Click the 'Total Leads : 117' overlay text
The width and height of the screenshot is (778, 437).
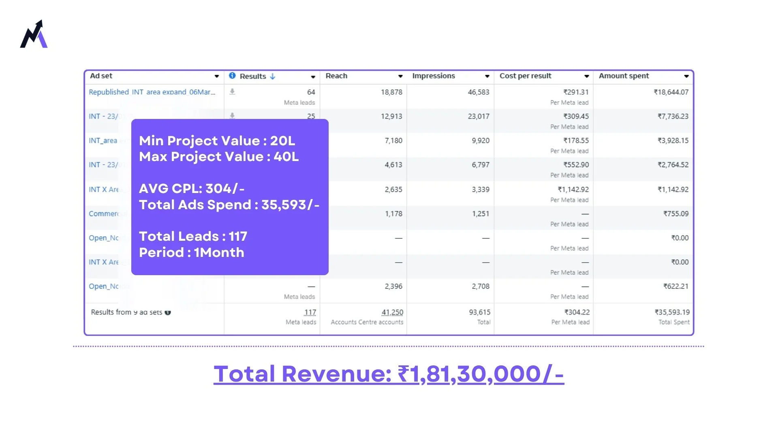(x=193, y=236)
